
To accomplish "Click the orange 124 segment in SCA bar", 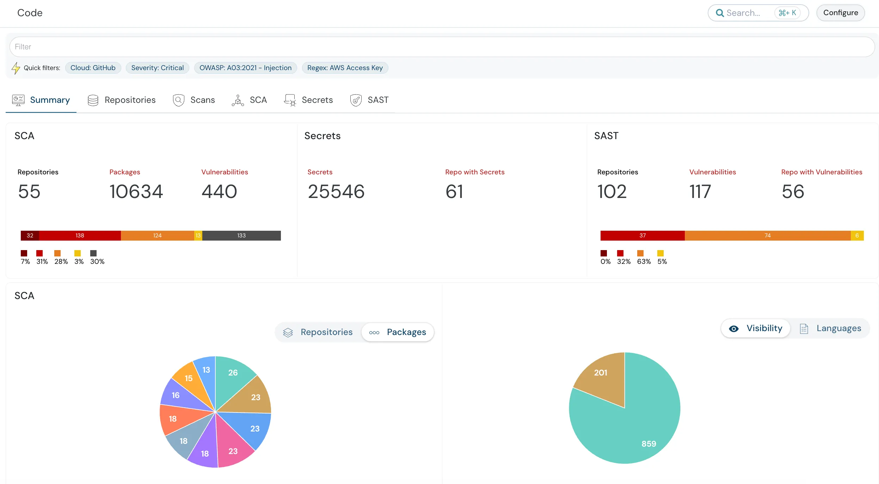I will point(157,236).
